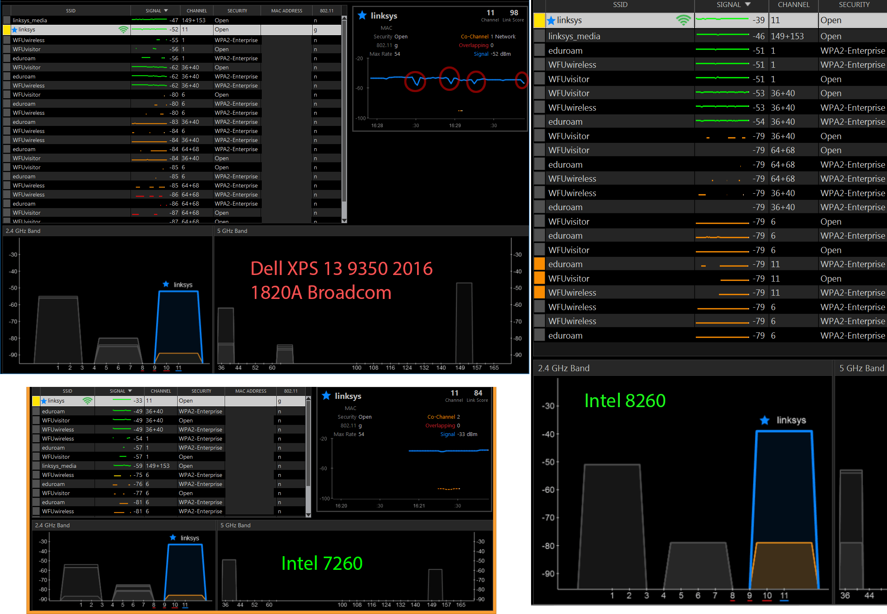Viewport: 887px width, 614px height.
Task: Click connected Wi-Fi icon in Intel 7260 linksys row
Action: (88, 401)
